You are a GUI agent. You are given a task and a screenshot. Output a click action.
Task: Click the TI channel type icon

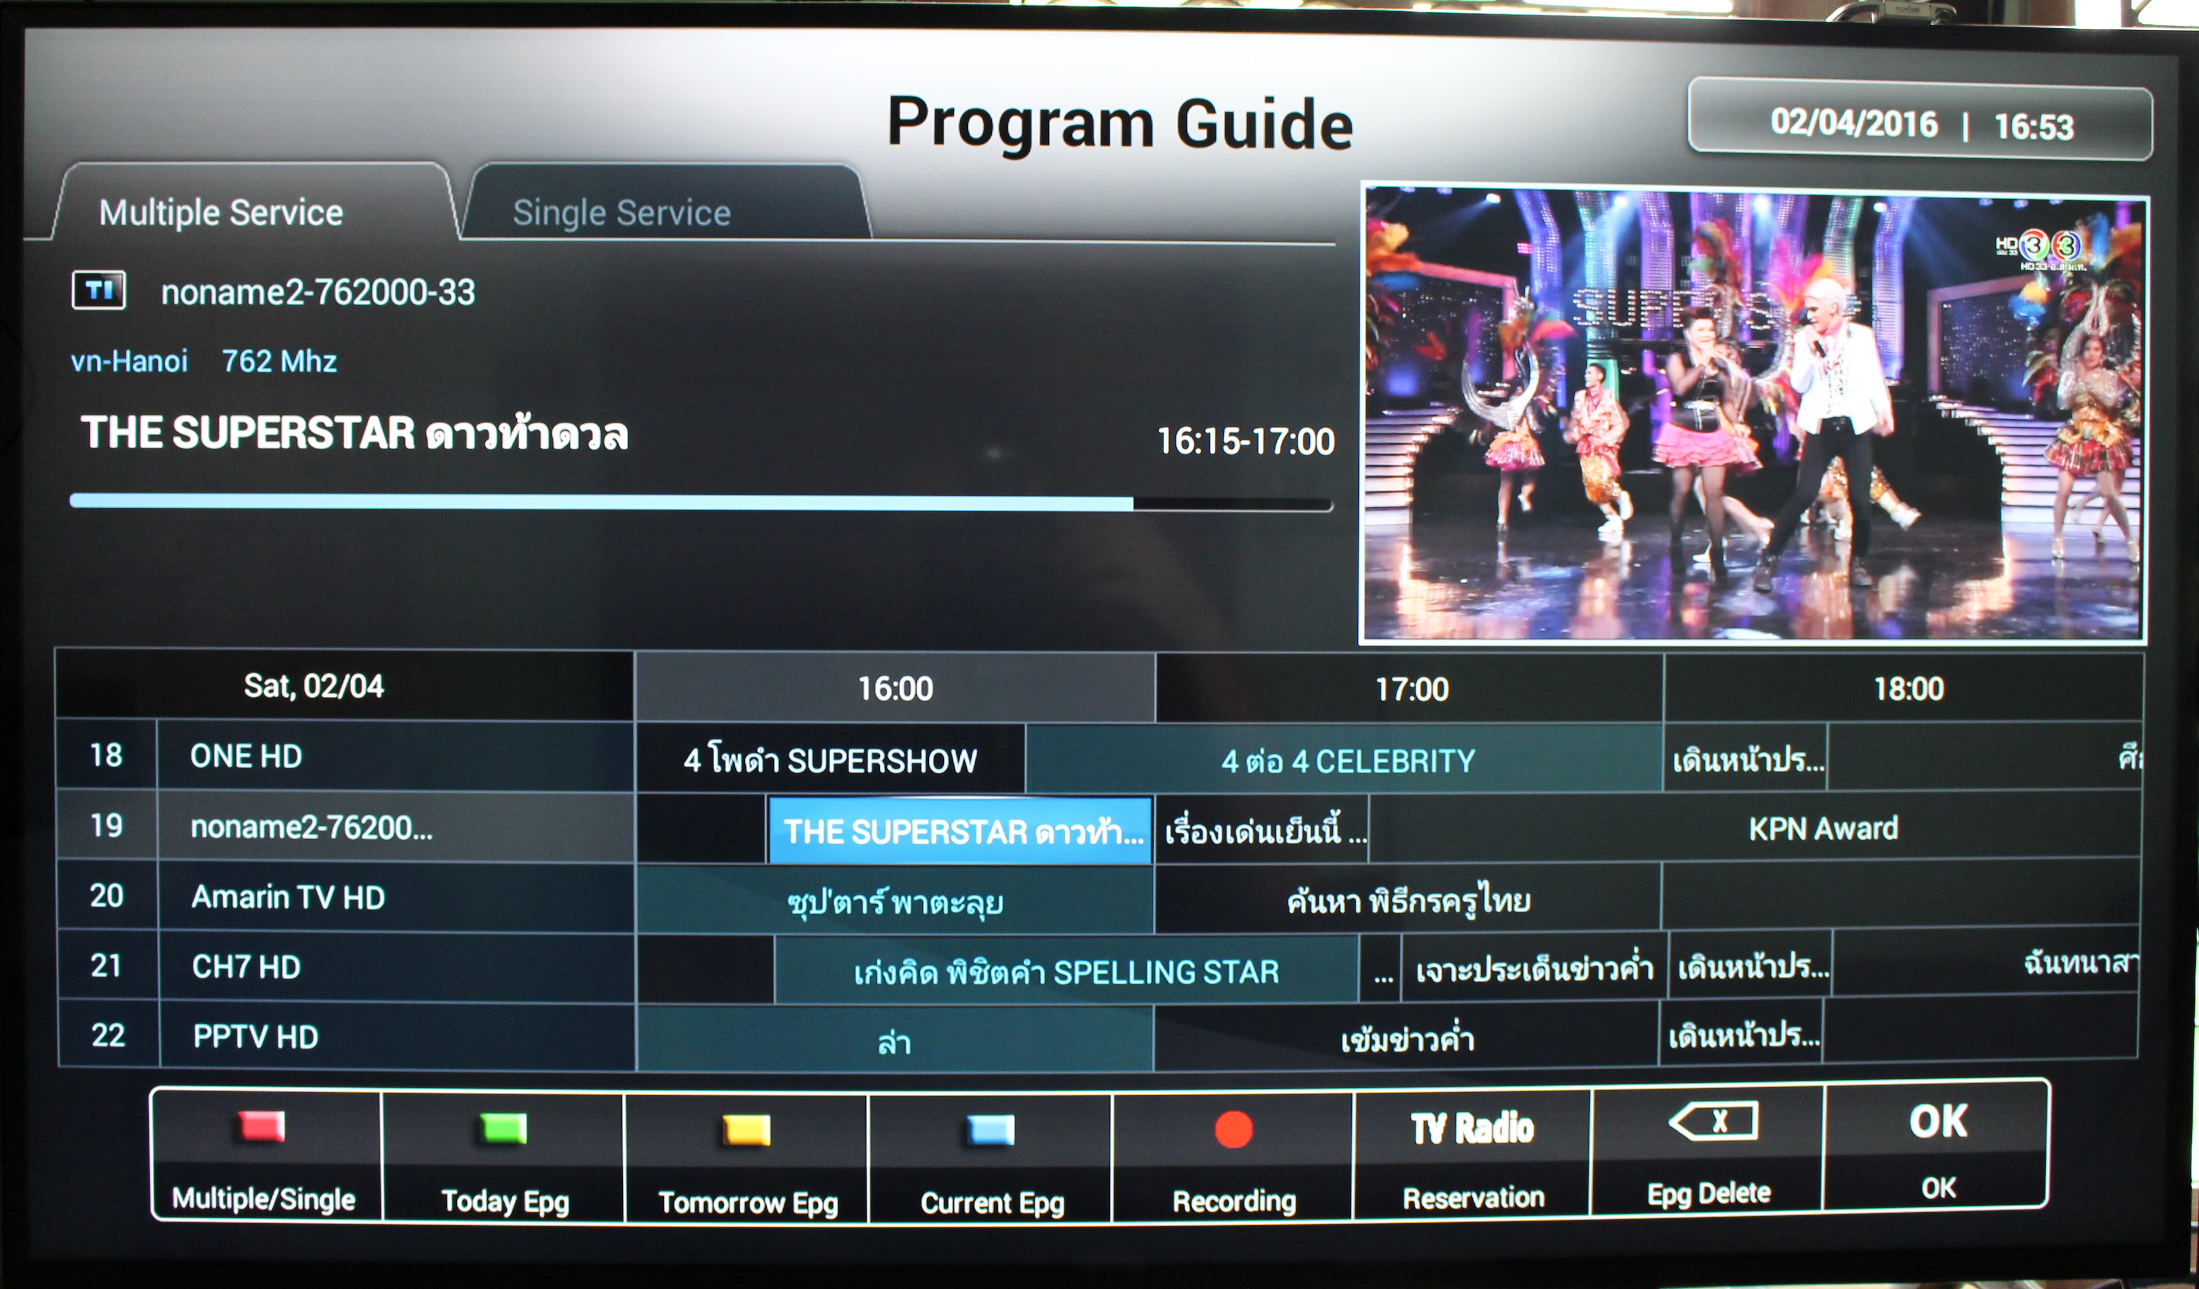tap(99, 290)
